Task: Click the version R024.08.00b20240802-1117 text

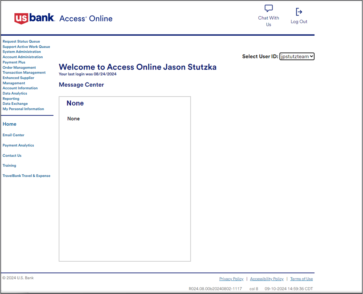Action: [x=215, y=289]
